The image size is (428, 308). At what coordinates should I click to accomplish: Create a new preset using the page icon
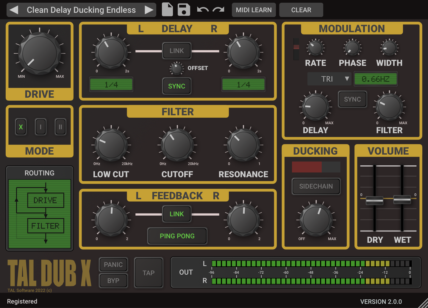pyautogui.click(x=167, y=10)
